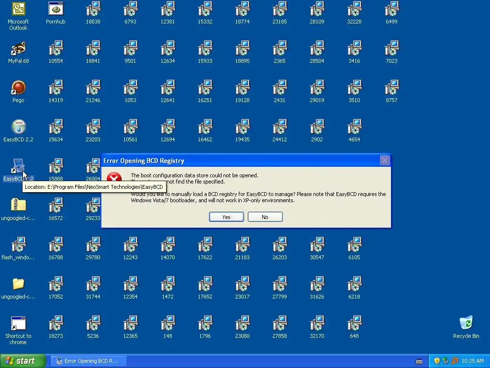Select the installer icon labeled 21183
Viewport: 490px width, 368px height.
[243, 244]
